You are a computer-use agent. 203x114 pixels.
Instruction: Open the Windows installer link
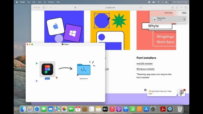coord(146,69)
